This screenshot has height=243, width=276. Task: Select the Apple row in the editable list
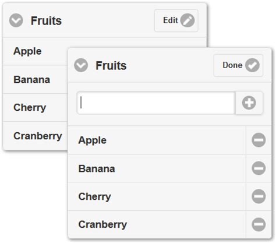coord(157,140)
